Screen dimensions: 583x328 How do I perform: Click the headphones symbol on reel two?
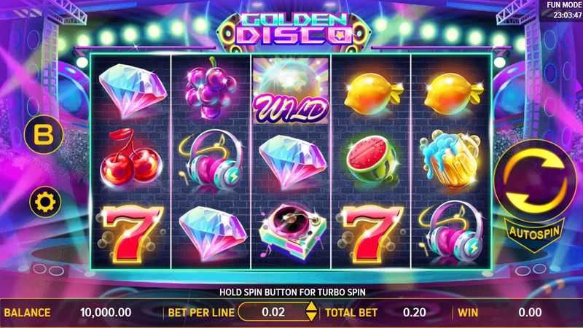[211, 160]
